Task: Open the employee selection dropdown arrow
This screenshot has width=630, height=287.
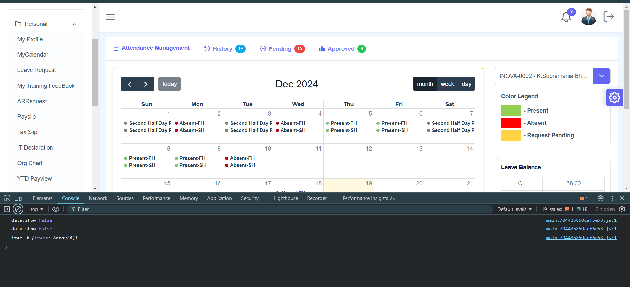Action: (601, 76)
